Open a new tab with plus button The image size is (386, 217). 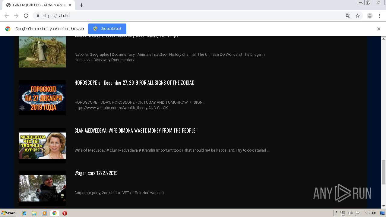[81, 5]
